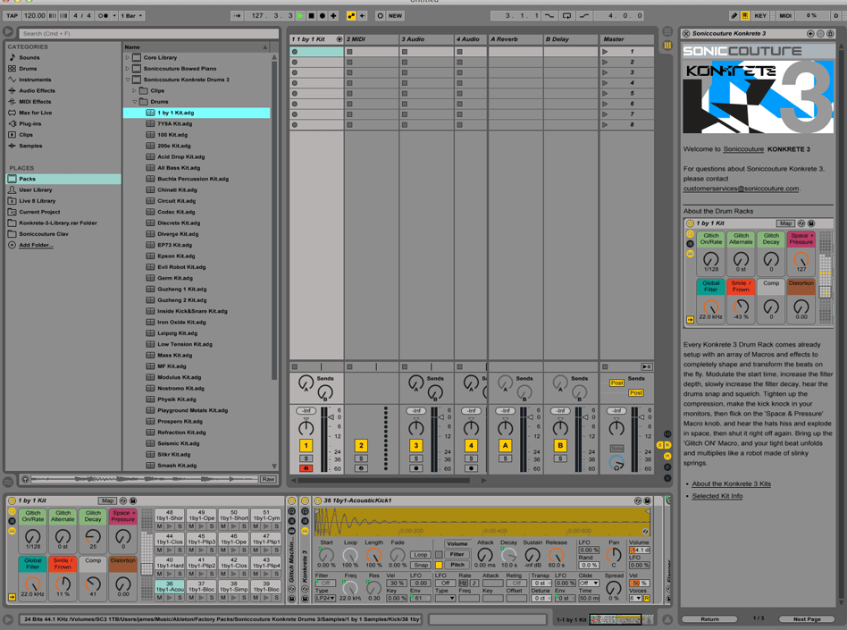
Task: Click hot-swap icon on 1 by 1 Kit
Action: (123, 500)
